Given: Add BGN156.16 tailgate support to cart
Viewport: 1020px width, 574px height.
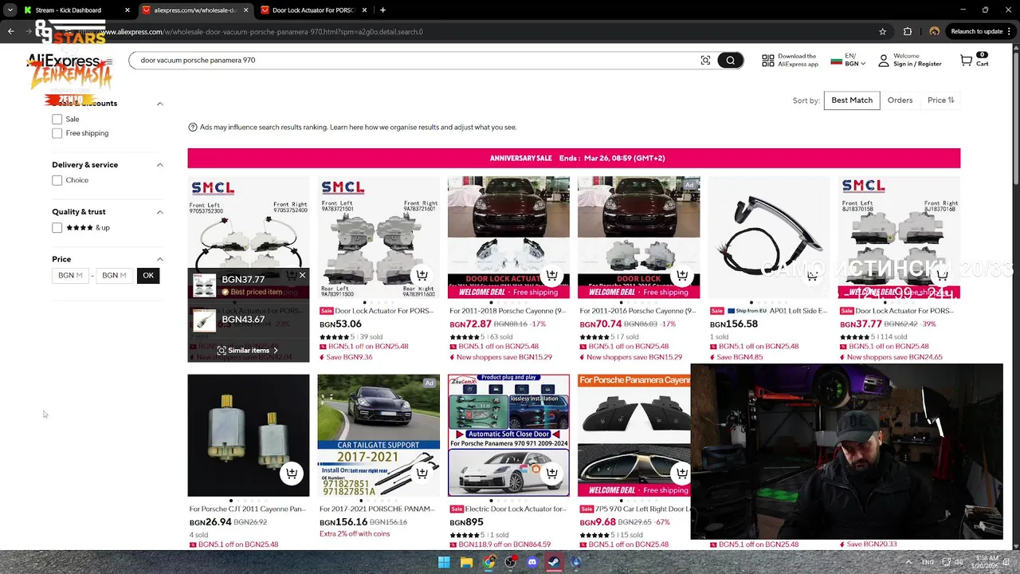Looking at the screenshot, I should coord(422,473).
